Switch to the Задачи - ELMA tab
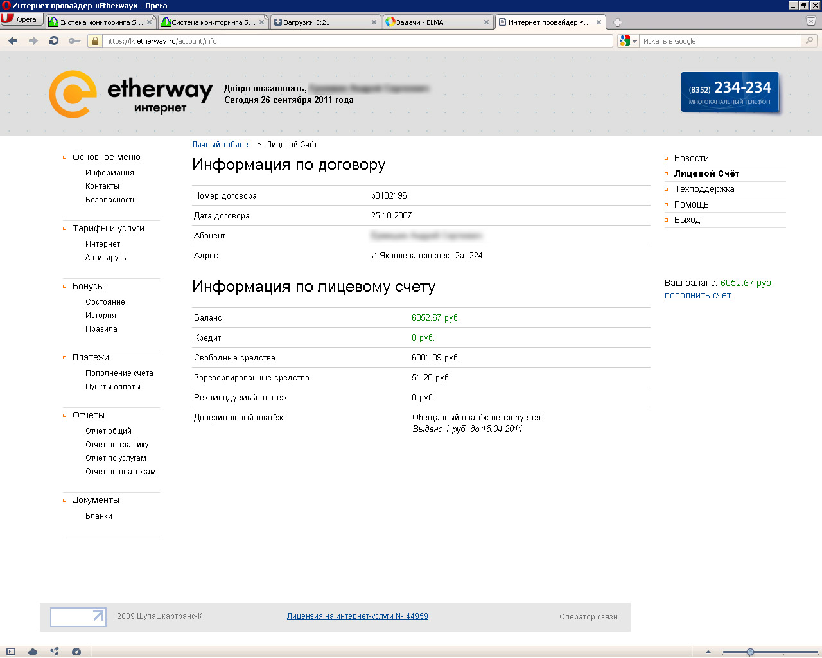Viewport: 822px width, 658px height. coord(438,22)
